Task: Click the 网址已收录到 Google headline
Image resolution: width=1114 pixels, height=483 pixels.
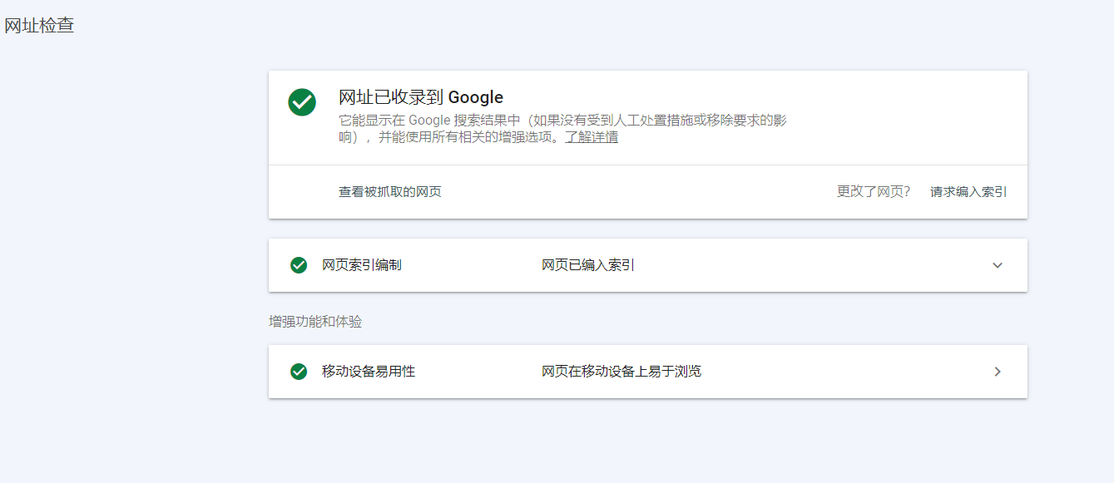Action: (x=419, y=97)
